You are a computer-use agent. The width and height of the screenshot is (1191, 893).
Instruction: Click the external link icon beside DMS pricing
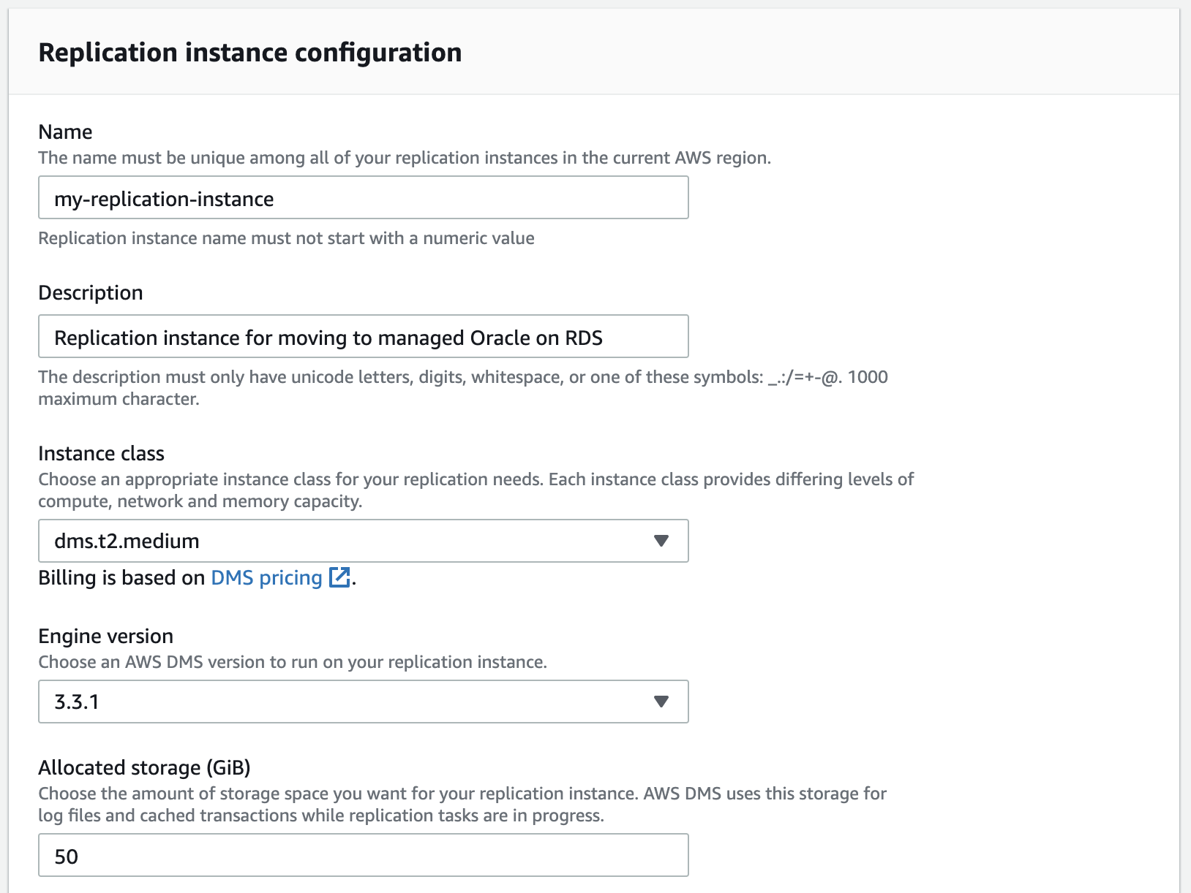339,577
